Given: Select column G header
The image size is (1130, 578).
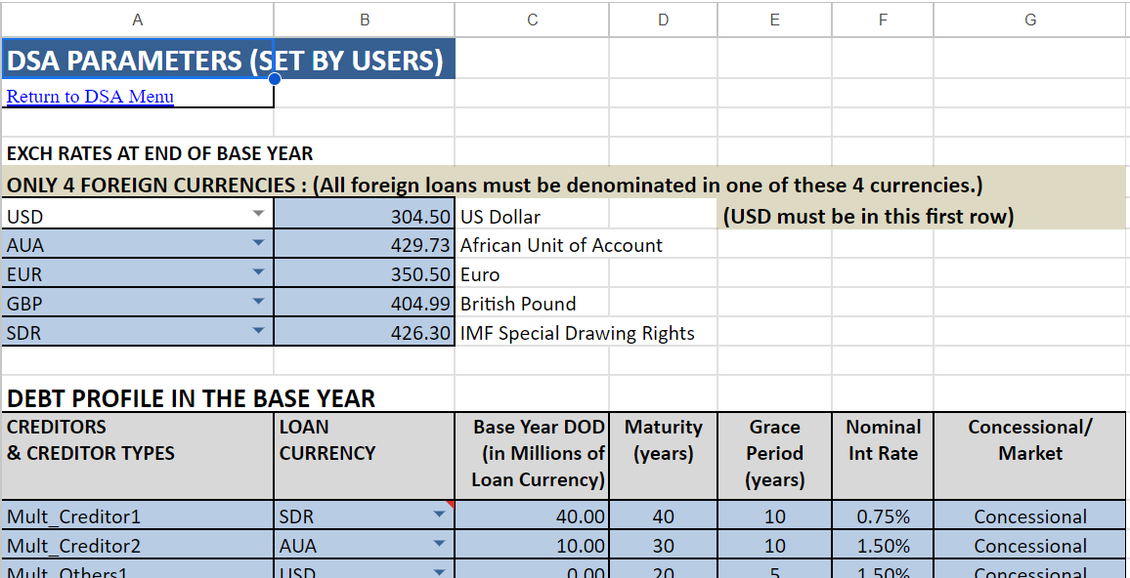Looking at the screenshot, I should (1030, 20).
